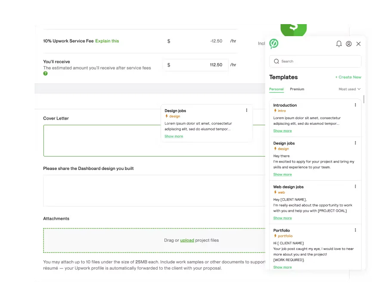Click the + Create New template button

(348, 77)
